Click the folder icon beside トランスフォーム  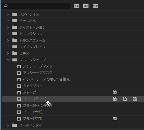[15, 40]
